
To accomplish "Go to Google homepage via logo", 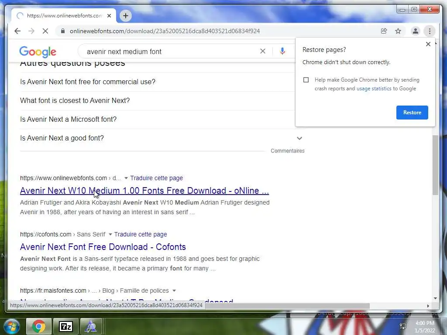I will click(38, 52).
